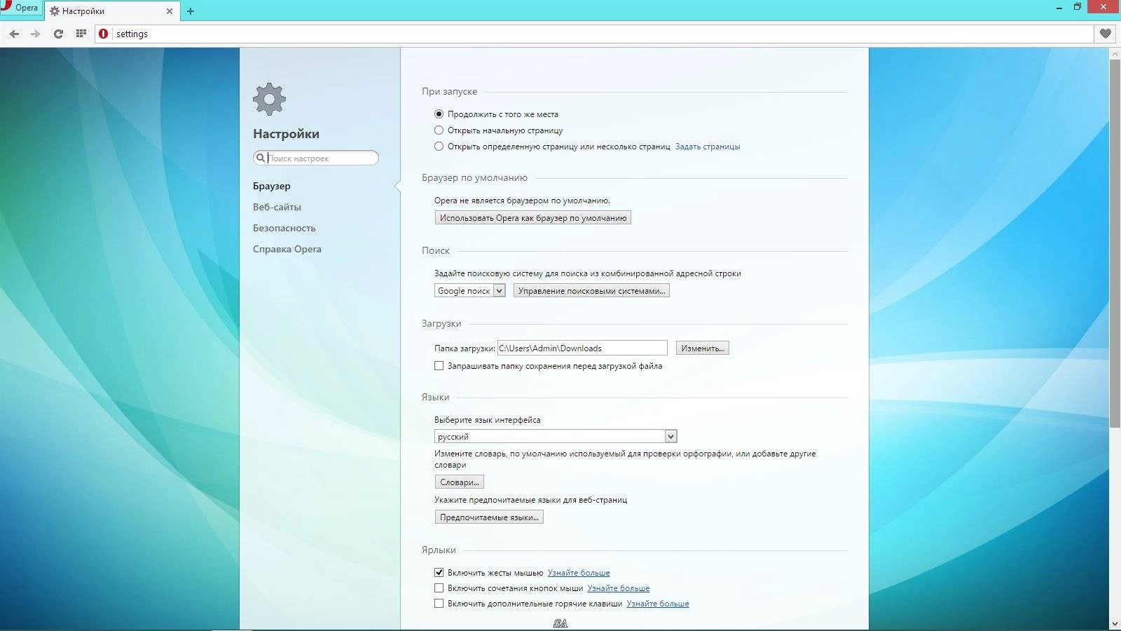Image resolution: width=1121 pixels, height=631 pixels.
Task: Open the Speed Dial grid icon
Action: (81, 34)
